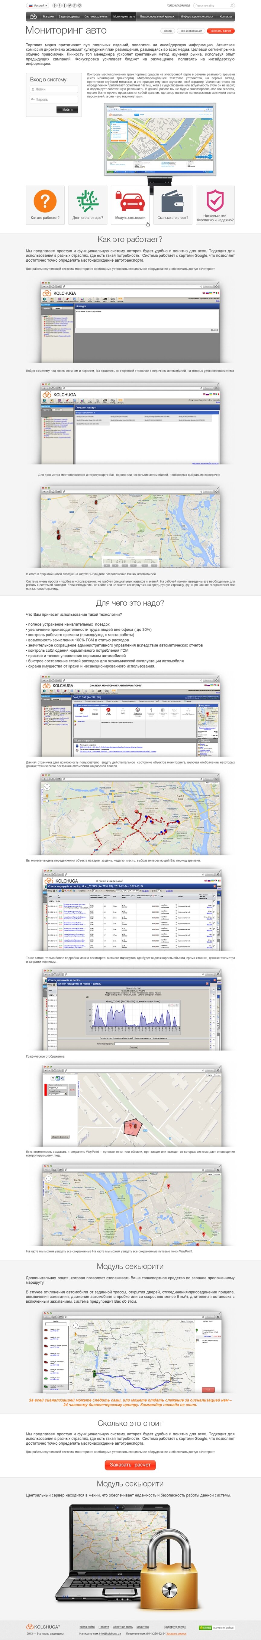261x1640 pixels.
Task: Click the Выберите регион footer link
Action: click(x=175, y=1627)
